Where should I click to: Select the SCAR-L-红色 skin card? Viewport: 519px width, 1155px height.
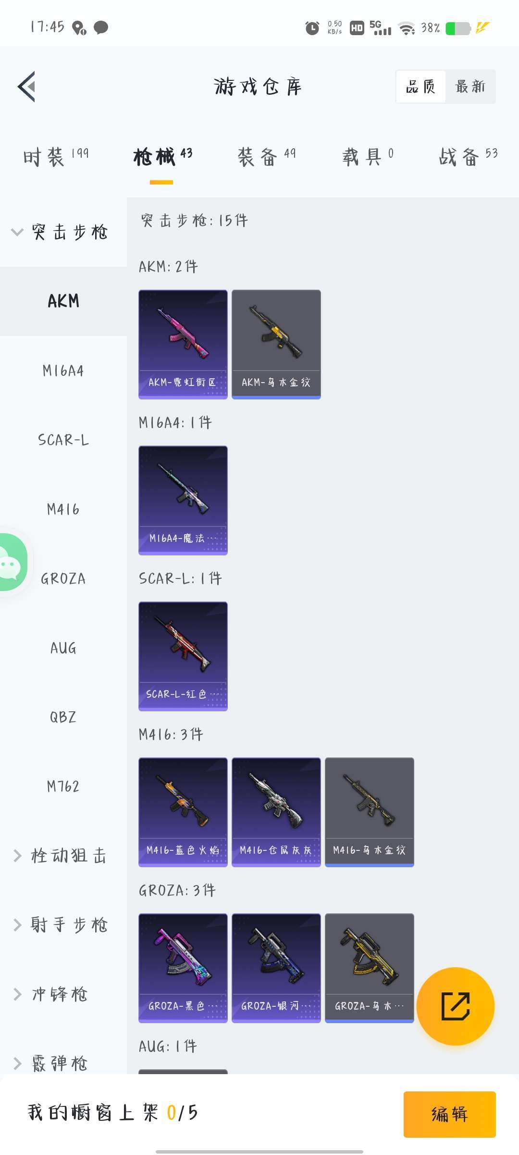[183, 656]
